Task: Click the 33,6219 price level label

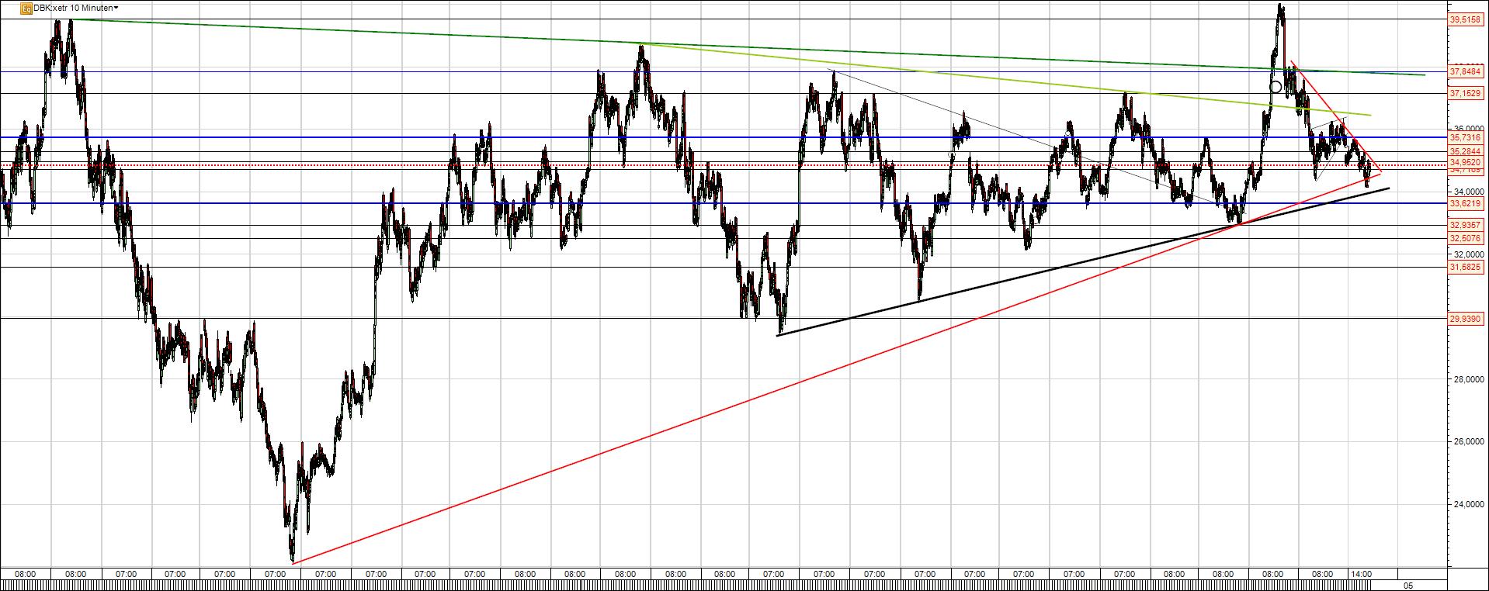Action: click(x=1466, y=203)
